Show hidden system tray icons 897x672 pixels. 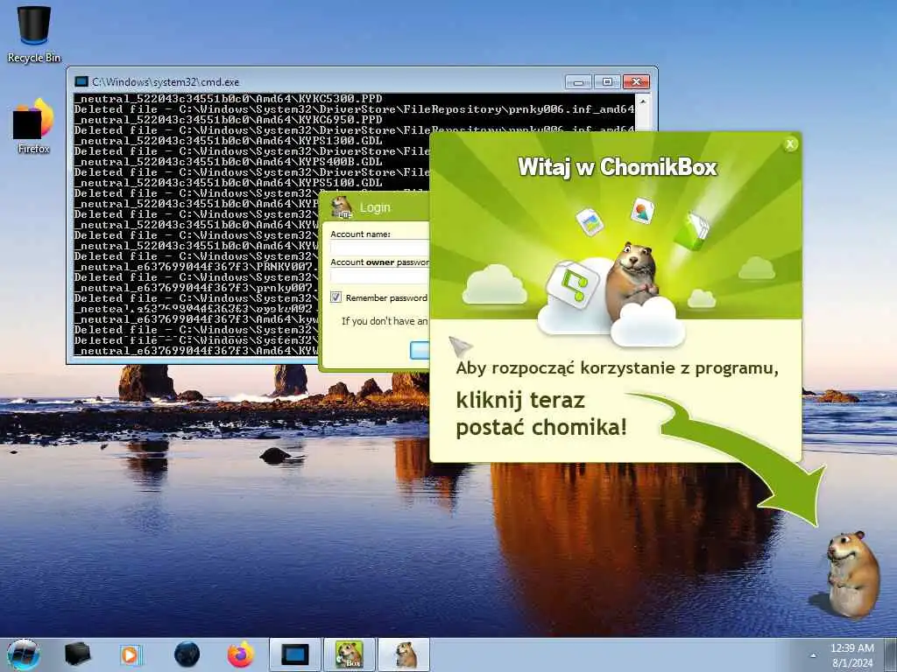(813, 655)
